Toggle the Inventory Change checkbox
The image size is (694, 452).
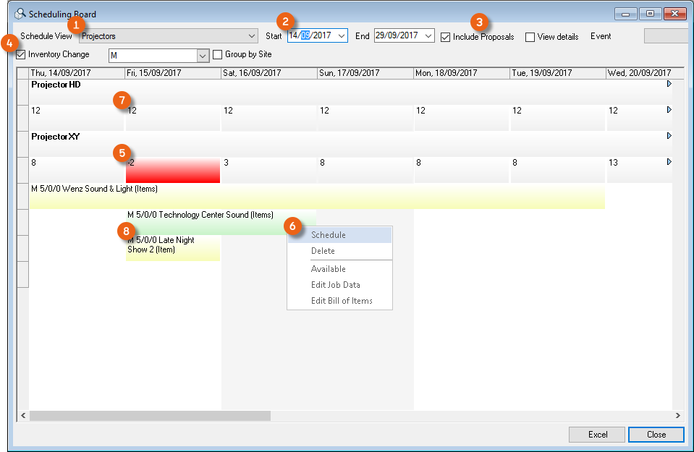click(21, 54)
